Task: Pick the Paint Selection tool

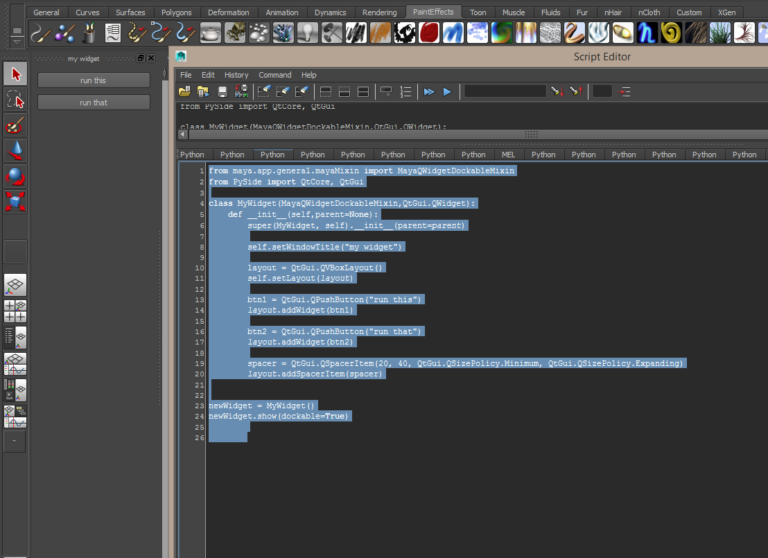Action: [15, 125]
